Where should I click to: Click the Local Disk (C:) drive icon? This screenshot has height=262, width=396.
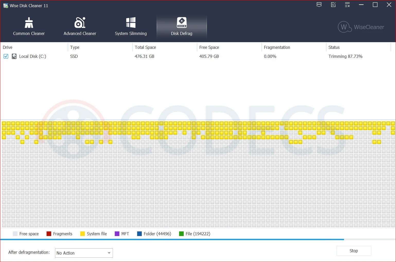point(14,56)
